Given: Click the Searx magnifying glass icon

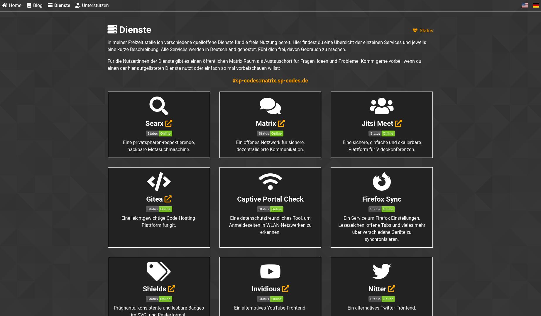Looking at the screenshot, I should point(159,106).
